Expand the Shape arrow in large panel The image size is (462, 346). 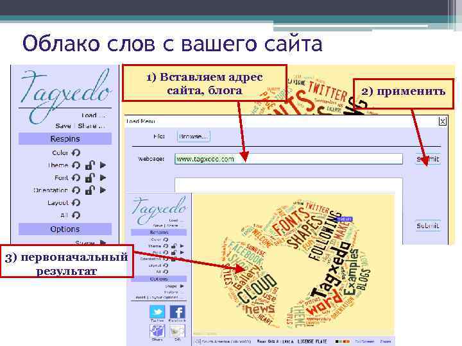103,242
